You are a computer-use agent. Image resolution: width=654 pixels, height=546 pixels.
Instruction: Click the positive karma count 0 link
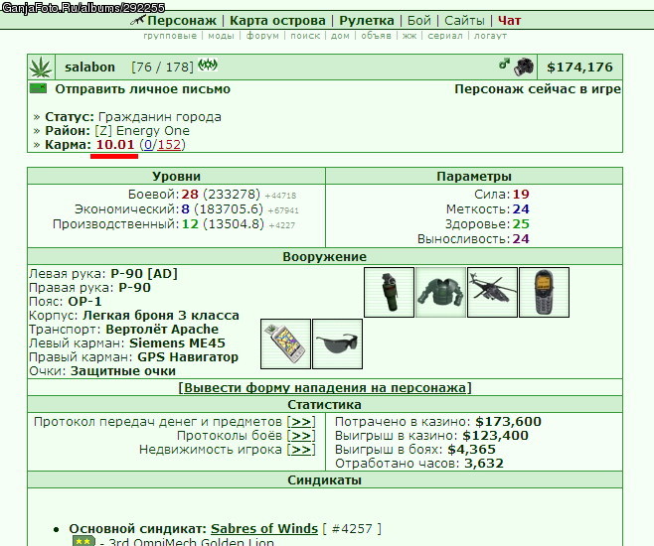pos(148,145)
